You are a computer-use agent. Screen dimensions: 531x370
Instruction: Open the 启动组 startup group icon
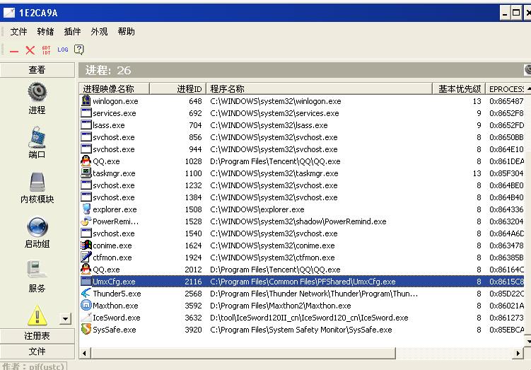[x=37, y=226]
